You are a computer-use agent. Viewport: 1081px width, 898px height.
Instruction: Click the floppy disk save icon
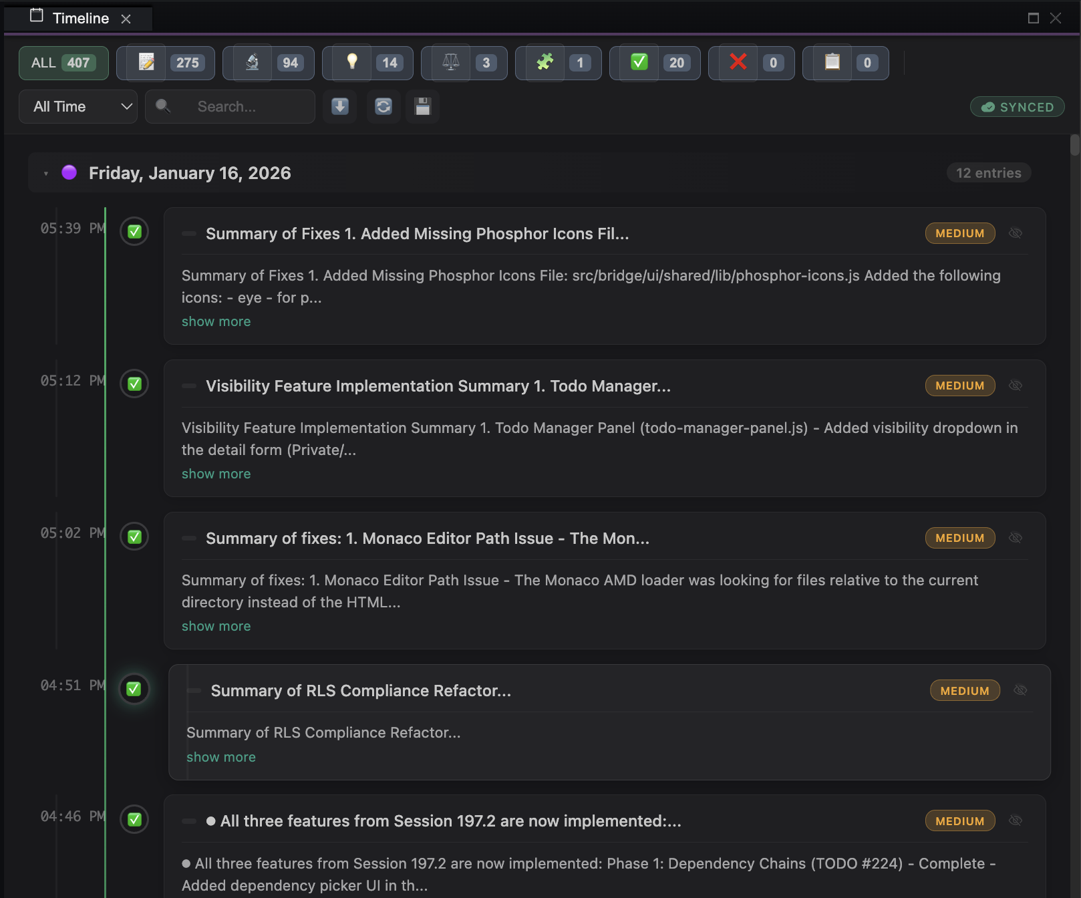coord(423,106)
